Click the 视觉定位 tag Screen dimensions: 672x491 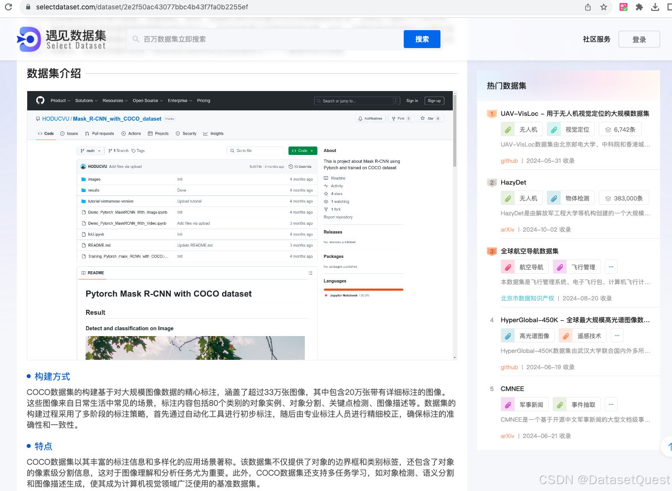click(571, 129)
